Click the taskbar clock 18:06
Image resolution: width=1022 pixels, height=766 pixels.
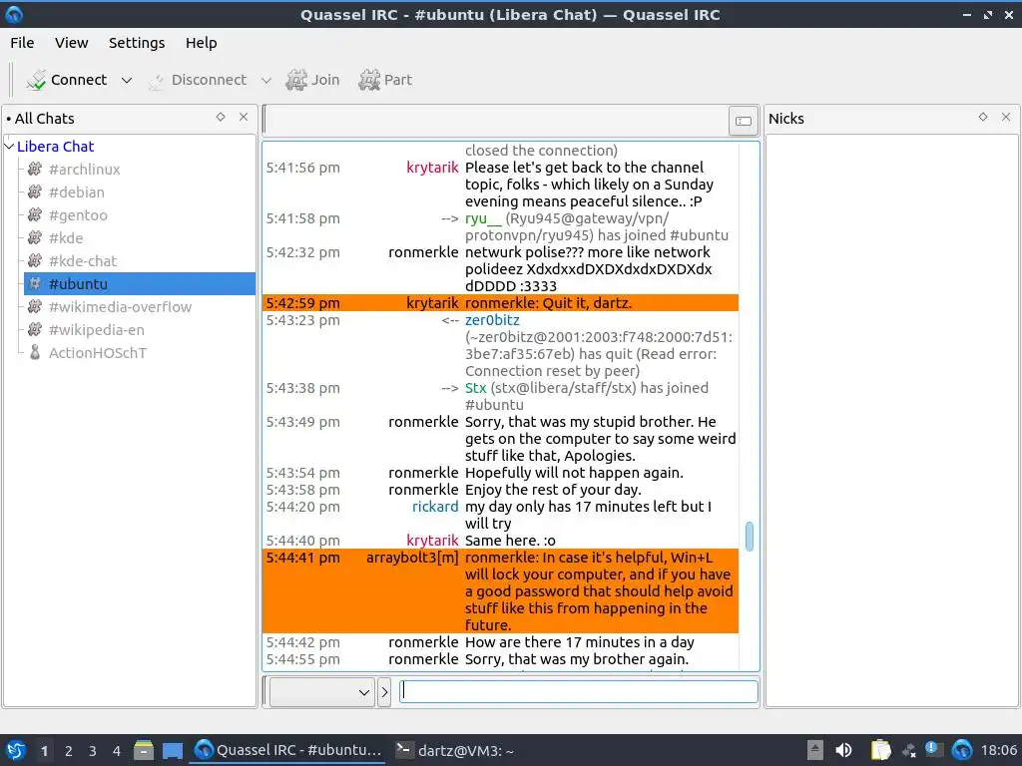[x=998, y=750]
